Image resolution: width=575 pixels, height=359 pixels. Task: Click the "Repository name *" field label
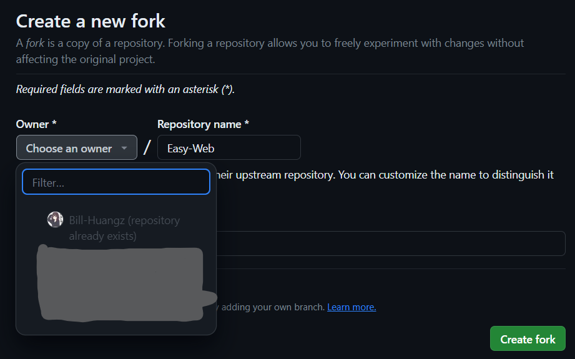tap(203, 124)
